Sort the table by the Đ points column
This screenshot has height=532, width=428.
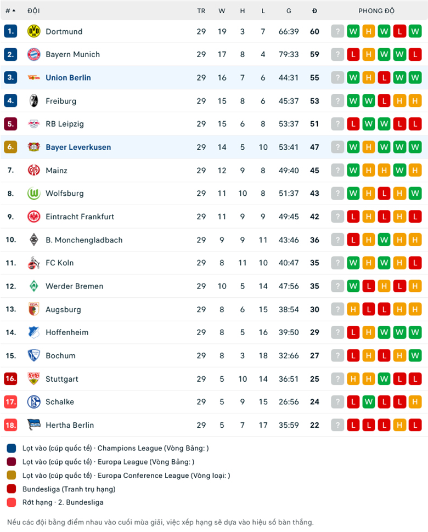click(x=314, y=10)
